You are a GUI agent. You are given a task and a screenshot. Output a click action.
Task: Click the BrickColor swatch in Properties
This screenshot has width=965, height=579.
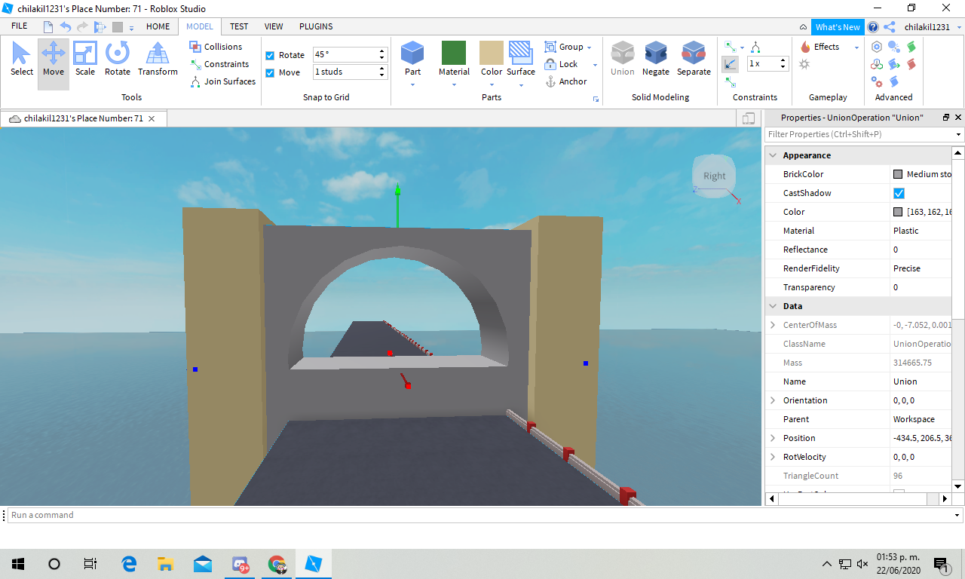898,174
